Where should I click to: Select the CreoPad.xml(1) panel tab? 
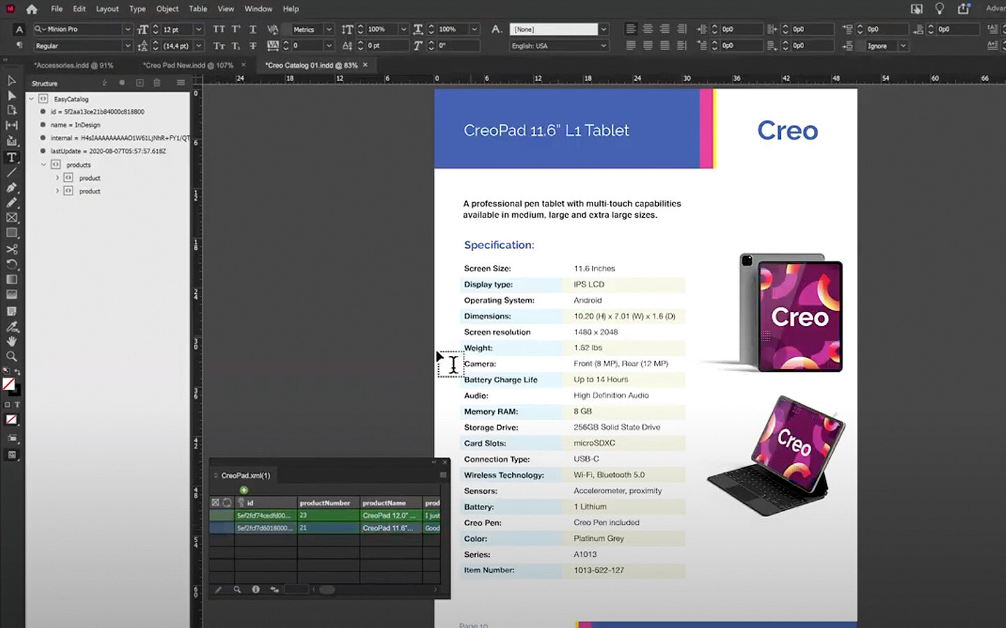click(x=245, y=475)
